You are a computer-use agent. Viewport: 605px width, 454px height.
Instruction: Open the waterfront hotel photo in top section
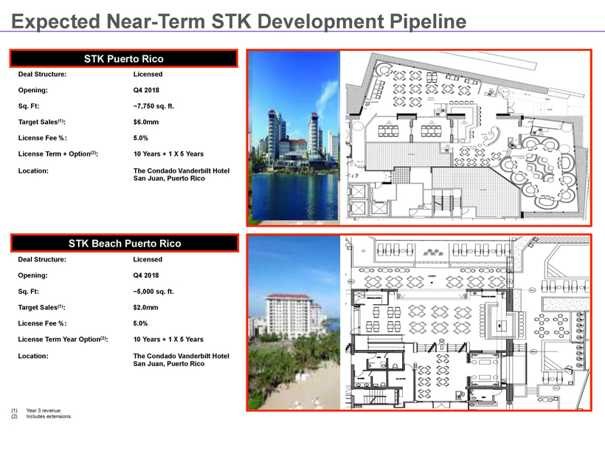coord(294,137)
